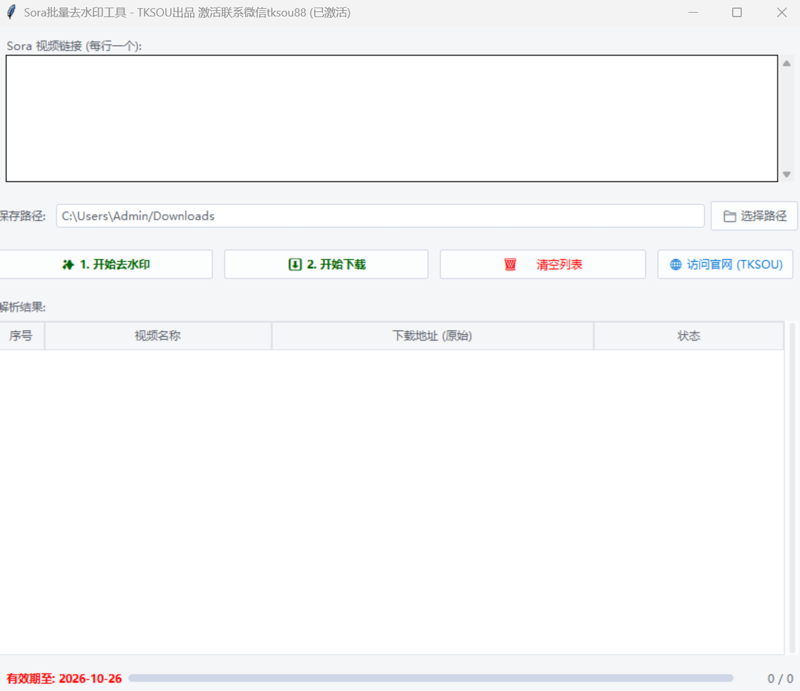Sort by the 视频名称 column header

tap(158, 336)
